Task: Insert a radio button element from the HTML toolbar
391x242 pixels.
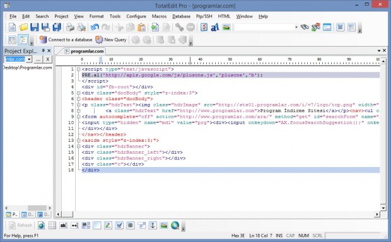Action: (x=130, y=226)
